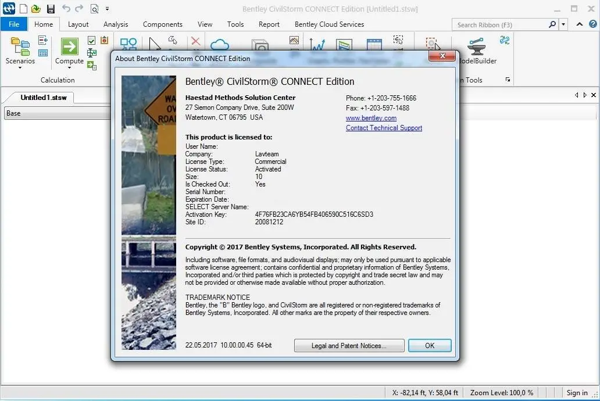Select the layout elements icon
Image resolution: width=600 pixels, height=401 pixels.
[128, 44]
